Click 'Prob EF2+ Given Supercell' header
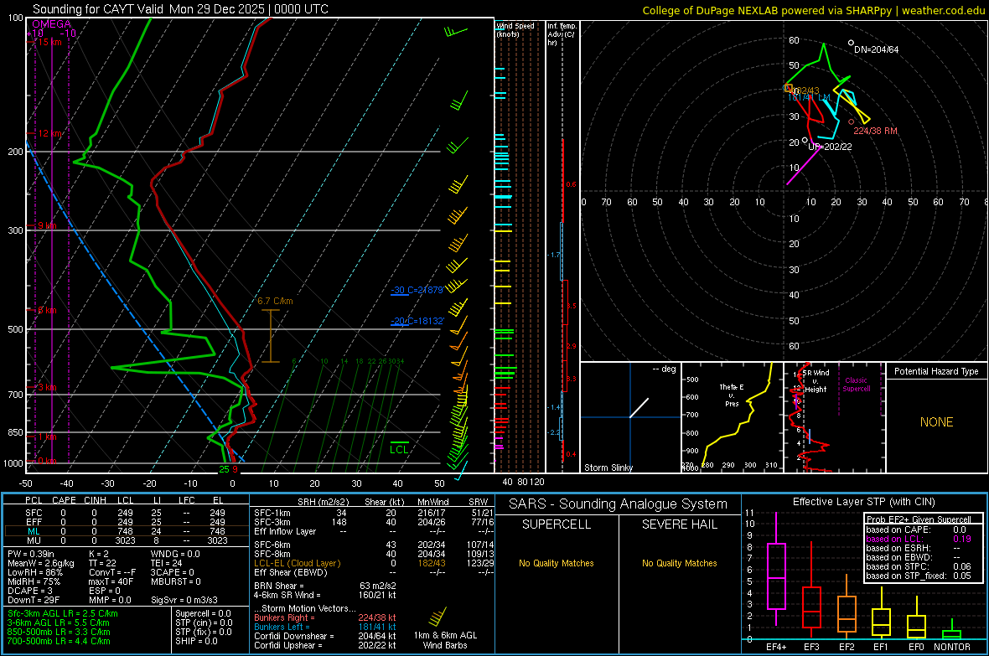The width and height of the screenshot is (989, 656). pyautogui.click(x=919, y=519)
